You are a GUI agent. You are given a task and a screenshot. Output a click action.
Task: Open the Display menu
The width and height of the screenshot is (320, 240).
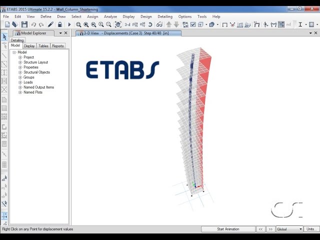point(128,16)
